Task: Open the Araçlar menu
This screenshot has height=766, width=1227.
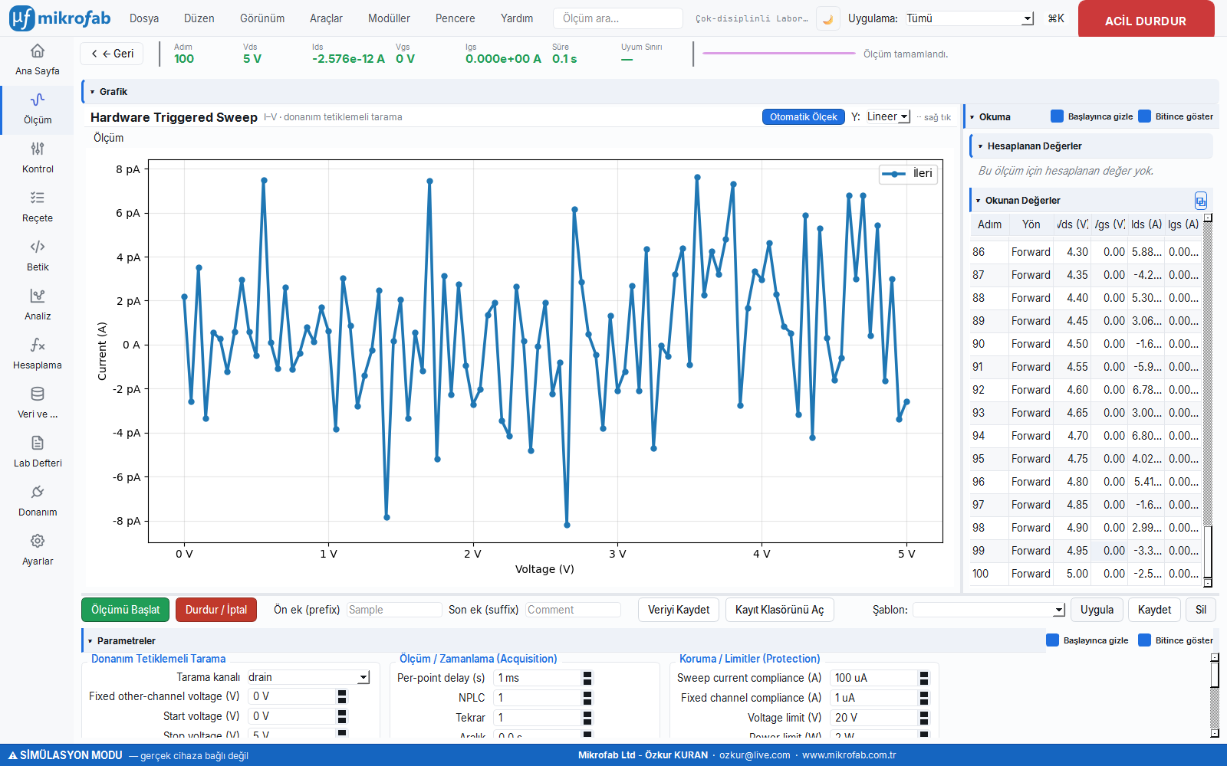Action: coord(326,18)
